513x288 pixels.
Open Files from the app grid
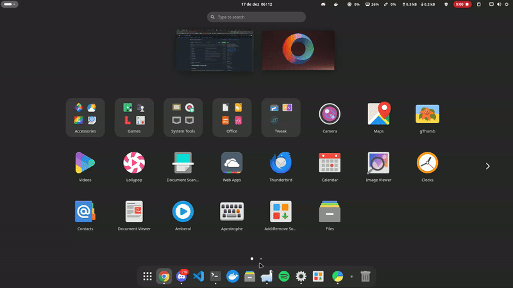pos(330,215)
